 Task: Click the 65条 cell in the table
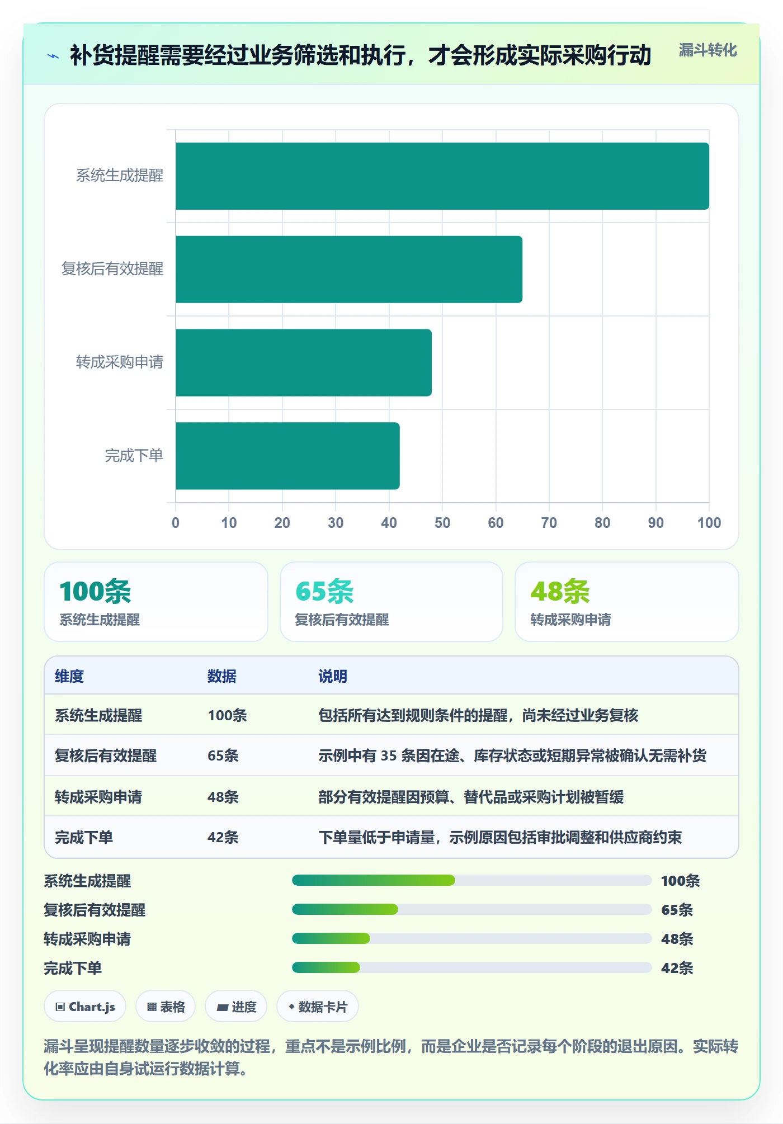[x=223, y=755]
